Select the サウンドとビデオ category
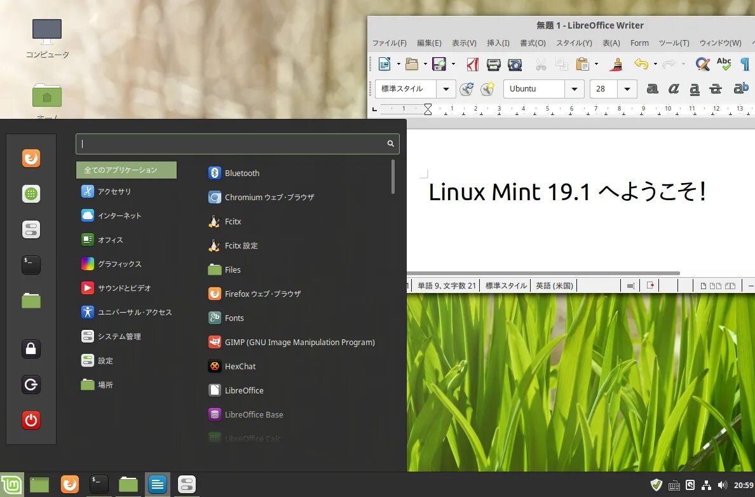The width and height of the screenshot is (755, 497). [x=126, y=288]
